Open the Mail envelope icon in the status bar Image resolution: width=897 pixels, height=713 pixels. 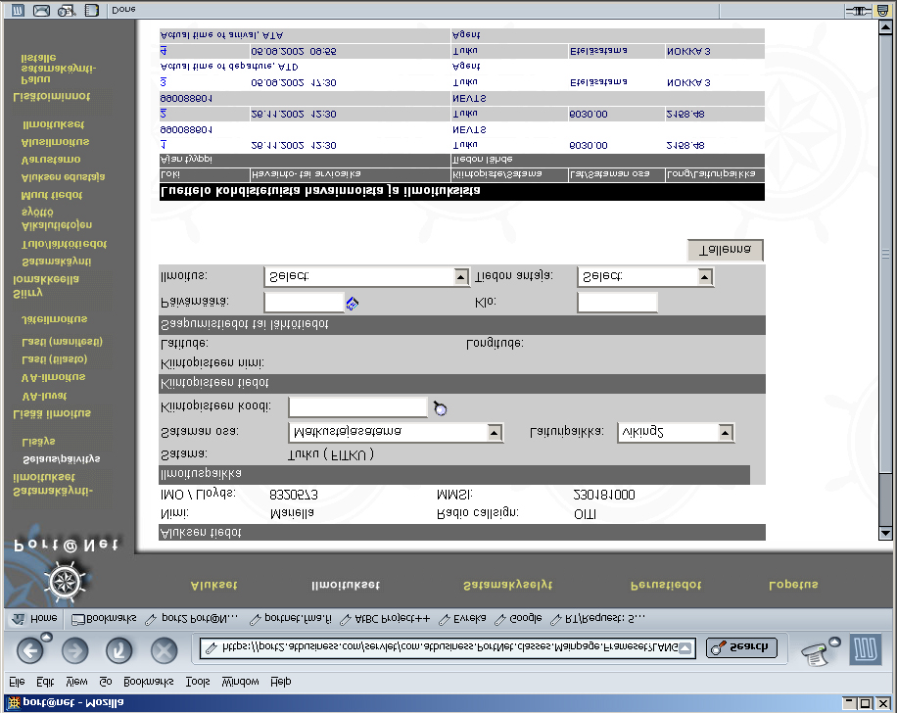[x=41, y=10]
